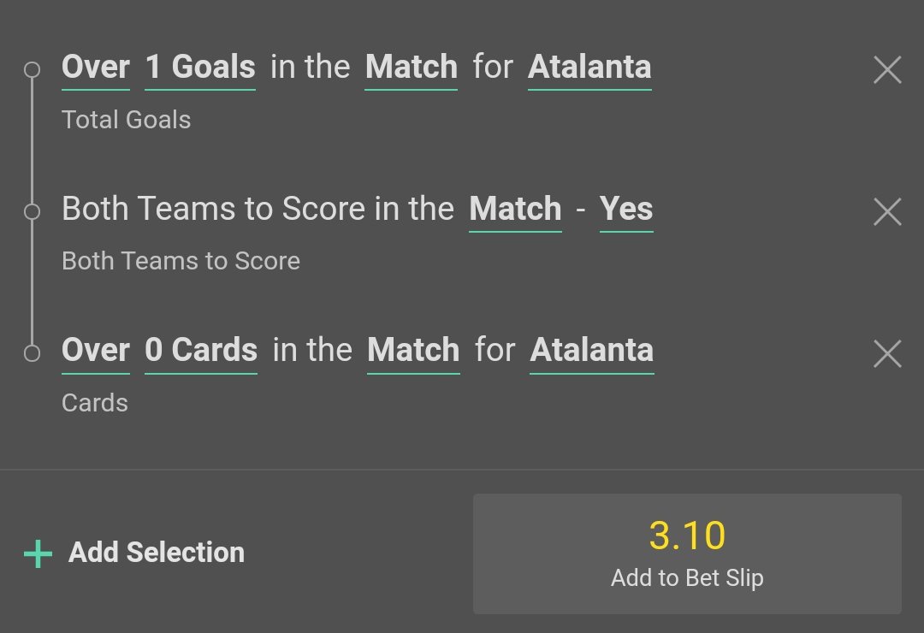Click the timeline circle beside Both Teams to Score
The width and height of the screenshot is (924, 633).
click(x=33, y=211)
